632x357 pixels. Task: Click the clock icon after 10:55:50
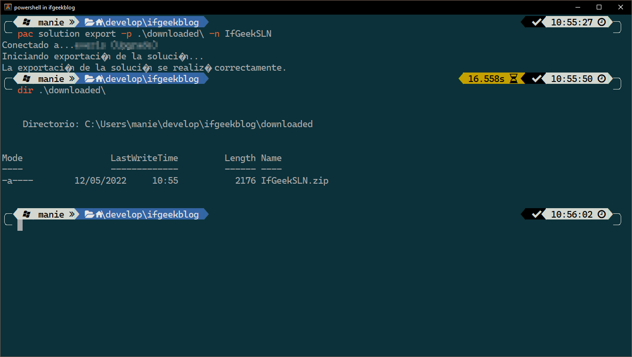(x=601, y=79)
